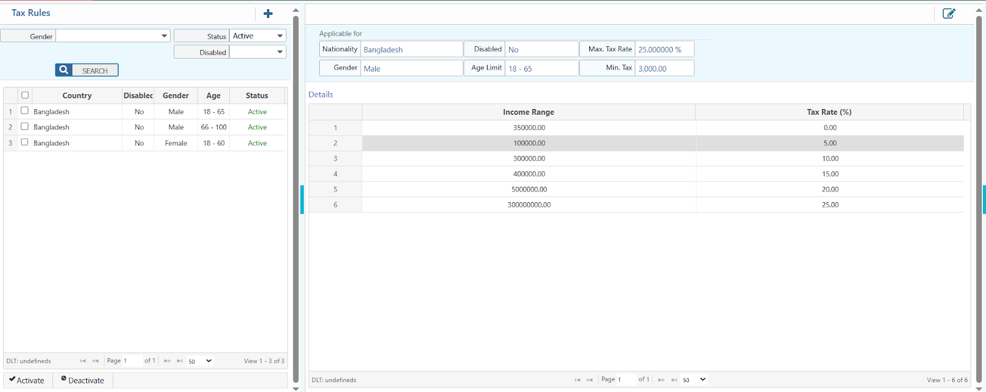
Task: Go to last page in Details grid pager
Action: click(x=674, y=380)
